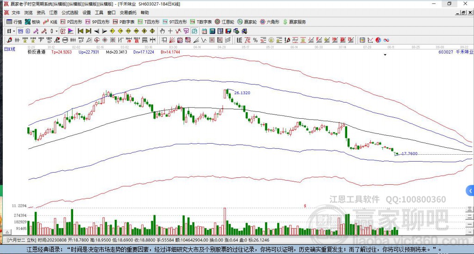The height and width of the screenshot is (254, 474).
Task: Click the red $ marker above volume
Action: pos(305,206)
